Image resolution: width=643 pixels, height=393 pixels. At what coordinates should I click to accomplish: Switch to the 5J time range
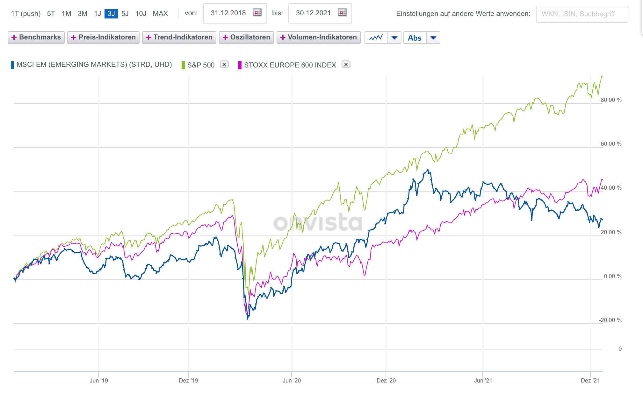(125, 13)
